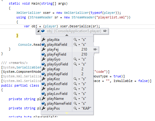The height and width of the screenshot is (121, 155).
Task: Open visualizer dropdown arrow for playAtaField
Action: (x=79, y=45)
